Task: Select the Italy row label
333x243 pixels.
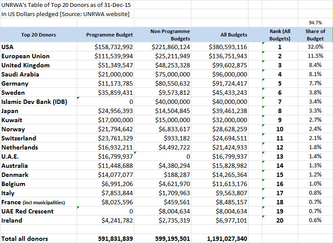Action: (x=38, y=193)
